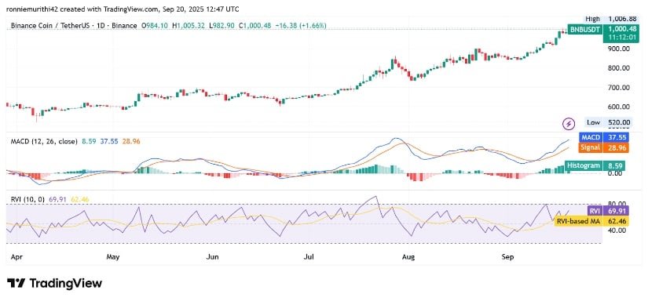Click the Jul label on time axis
Image resolution: width=648 pixels, height=301 pixels.
pyautogui.click(x=309, y=257)
